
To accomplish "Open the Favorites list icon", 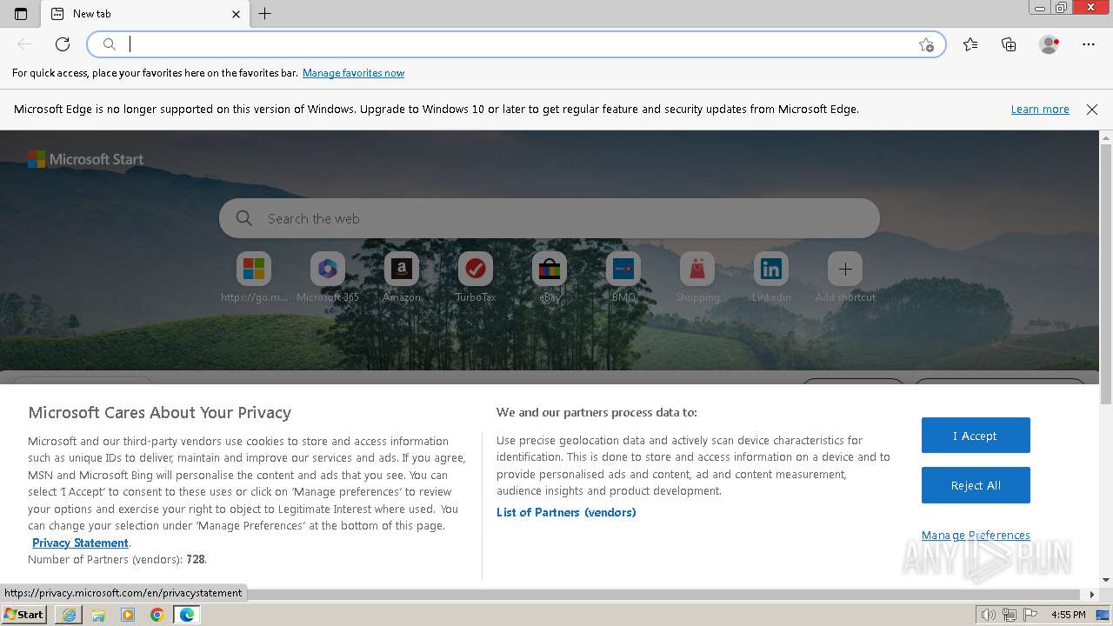I will tap(970, 44).
